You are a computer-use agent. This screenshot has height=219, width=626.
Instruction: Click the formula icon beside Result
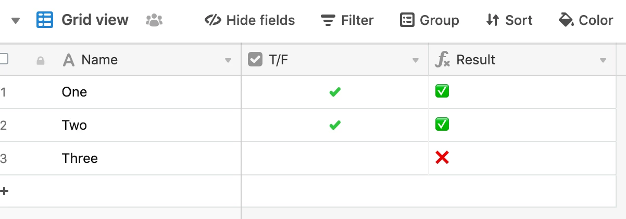(x=442, y=60)
